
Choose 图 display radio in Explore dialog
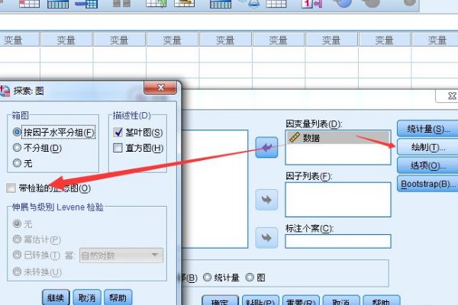pyautogui.click(x=255, y=278)
